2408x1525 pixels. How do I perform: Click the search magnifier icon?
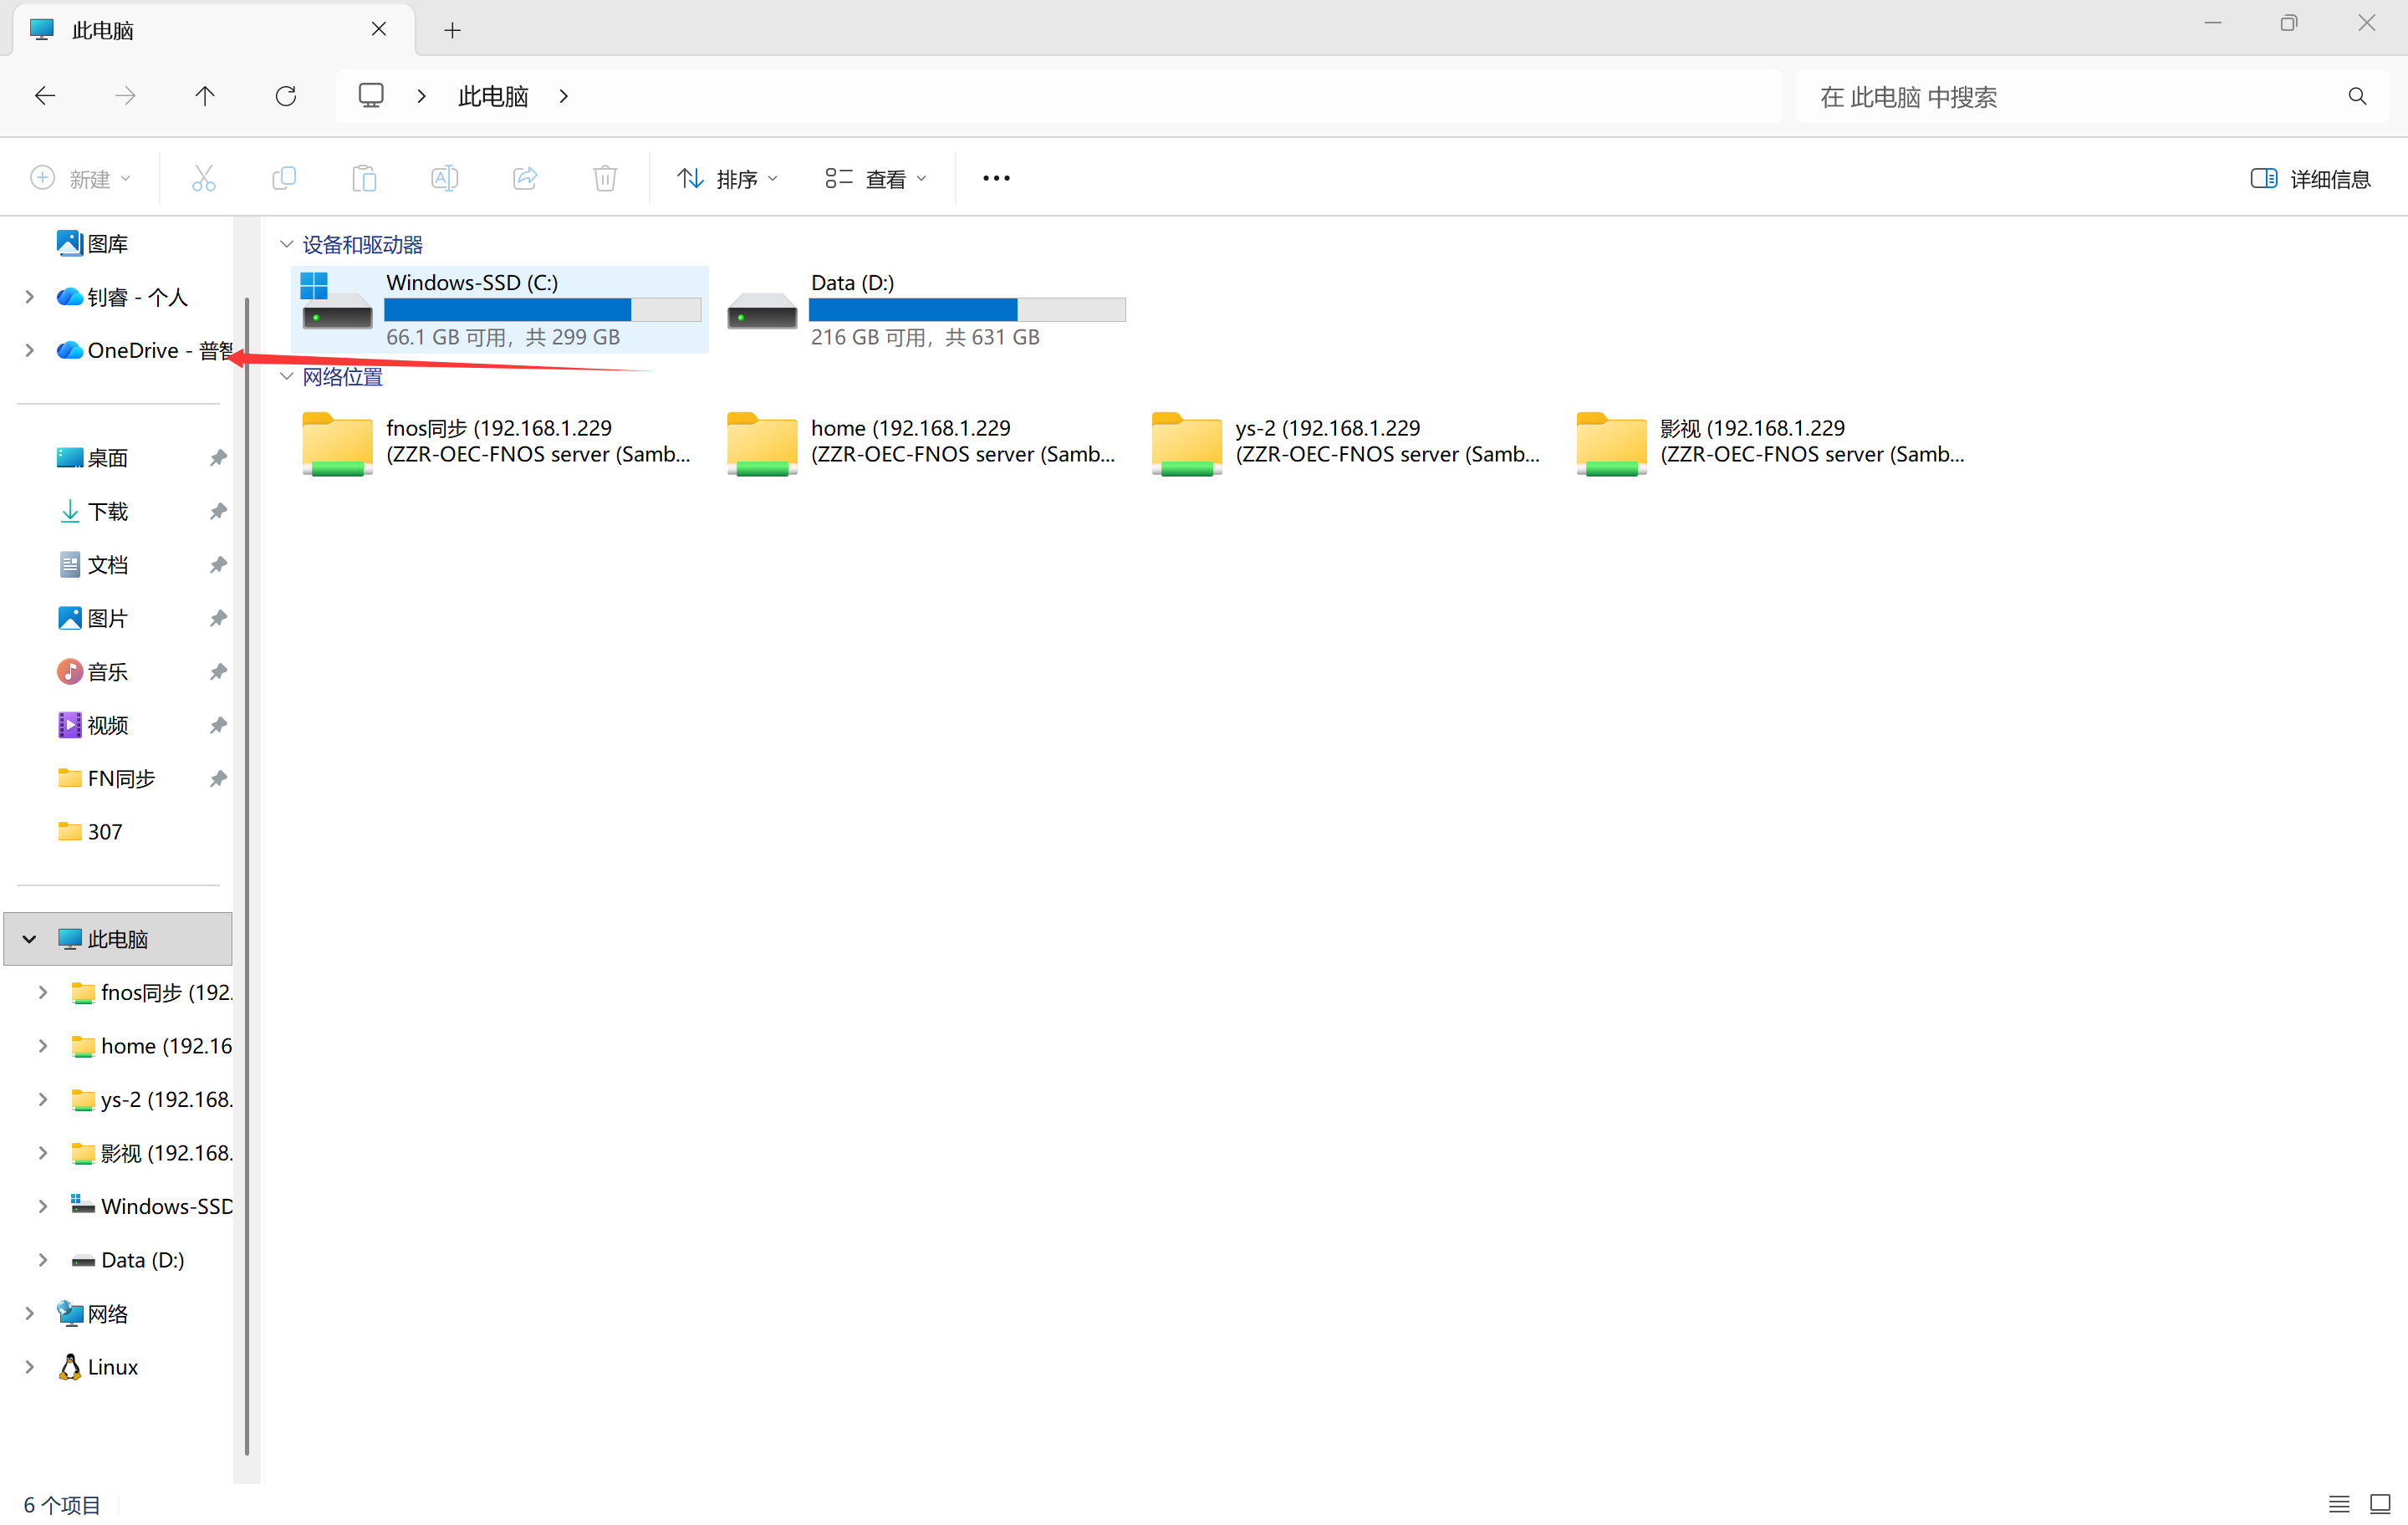[2357, 96]
